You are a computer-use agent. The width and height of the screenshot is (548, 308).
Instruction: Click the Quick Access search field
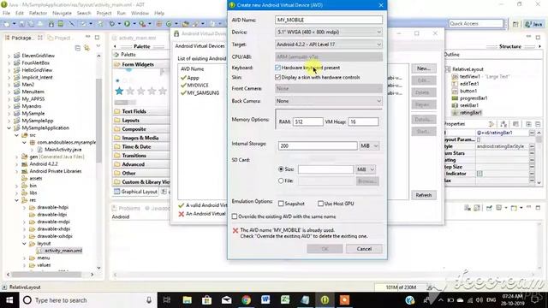[x=476, y=23]
